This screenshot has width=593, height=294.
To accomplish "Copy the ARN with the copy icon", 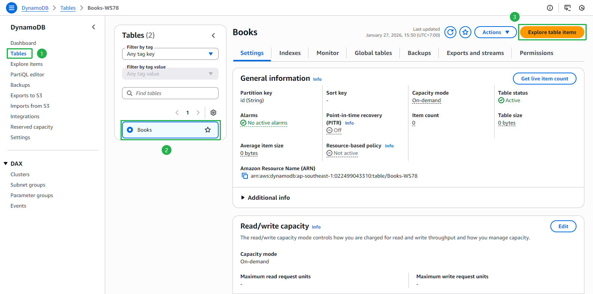I will 245,176.
